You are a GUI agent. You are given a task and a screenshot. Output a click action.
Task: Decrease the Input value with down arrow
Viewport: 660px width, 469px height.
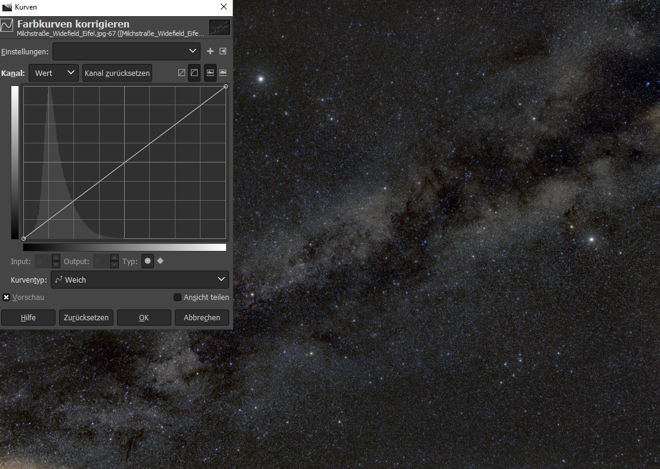pyautogui.click(x=56, y=265)
